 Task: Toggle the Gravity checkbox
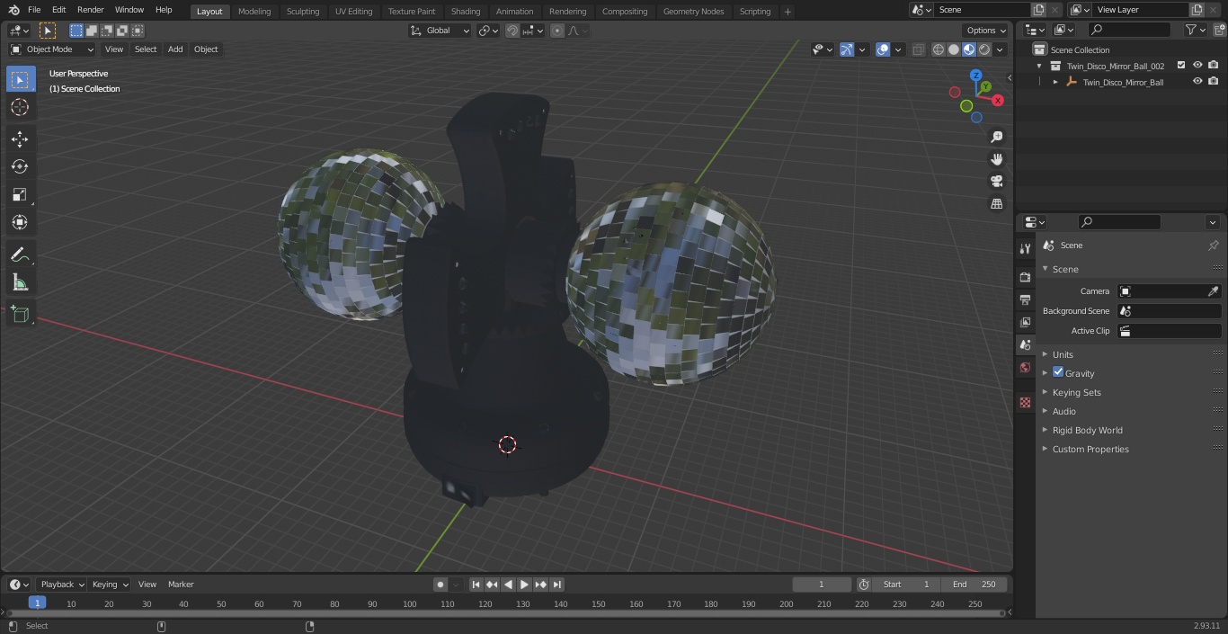point(1058,372)
